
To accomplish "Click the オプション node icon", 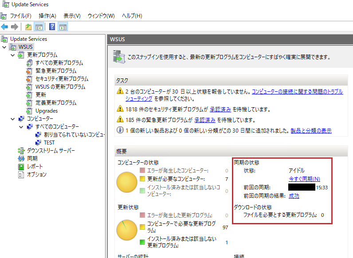I will pyautogui.click(x=21, y=175).
